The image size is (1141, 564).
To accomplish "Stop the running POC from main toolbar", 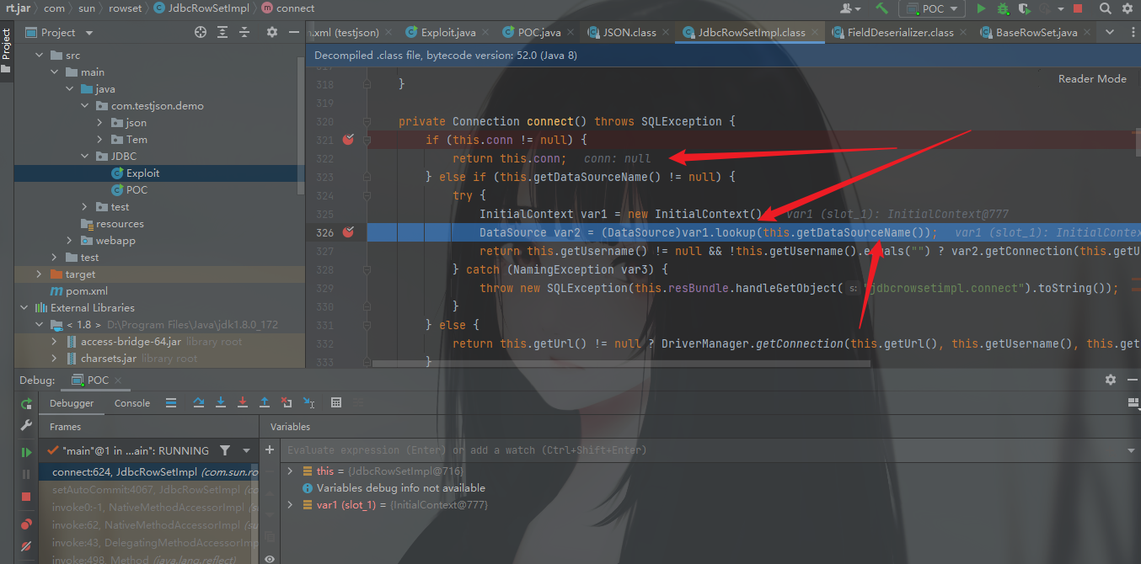I will coord(1078,8).
